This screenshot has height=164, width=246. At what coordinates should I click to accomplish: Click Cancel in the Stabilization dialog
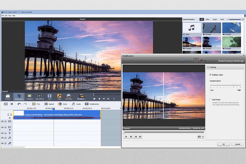pos(237,144)
